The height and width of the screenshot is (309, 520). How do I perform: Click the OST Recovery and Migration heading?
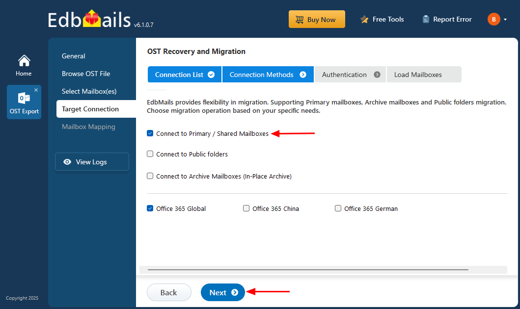click(196, 51)
